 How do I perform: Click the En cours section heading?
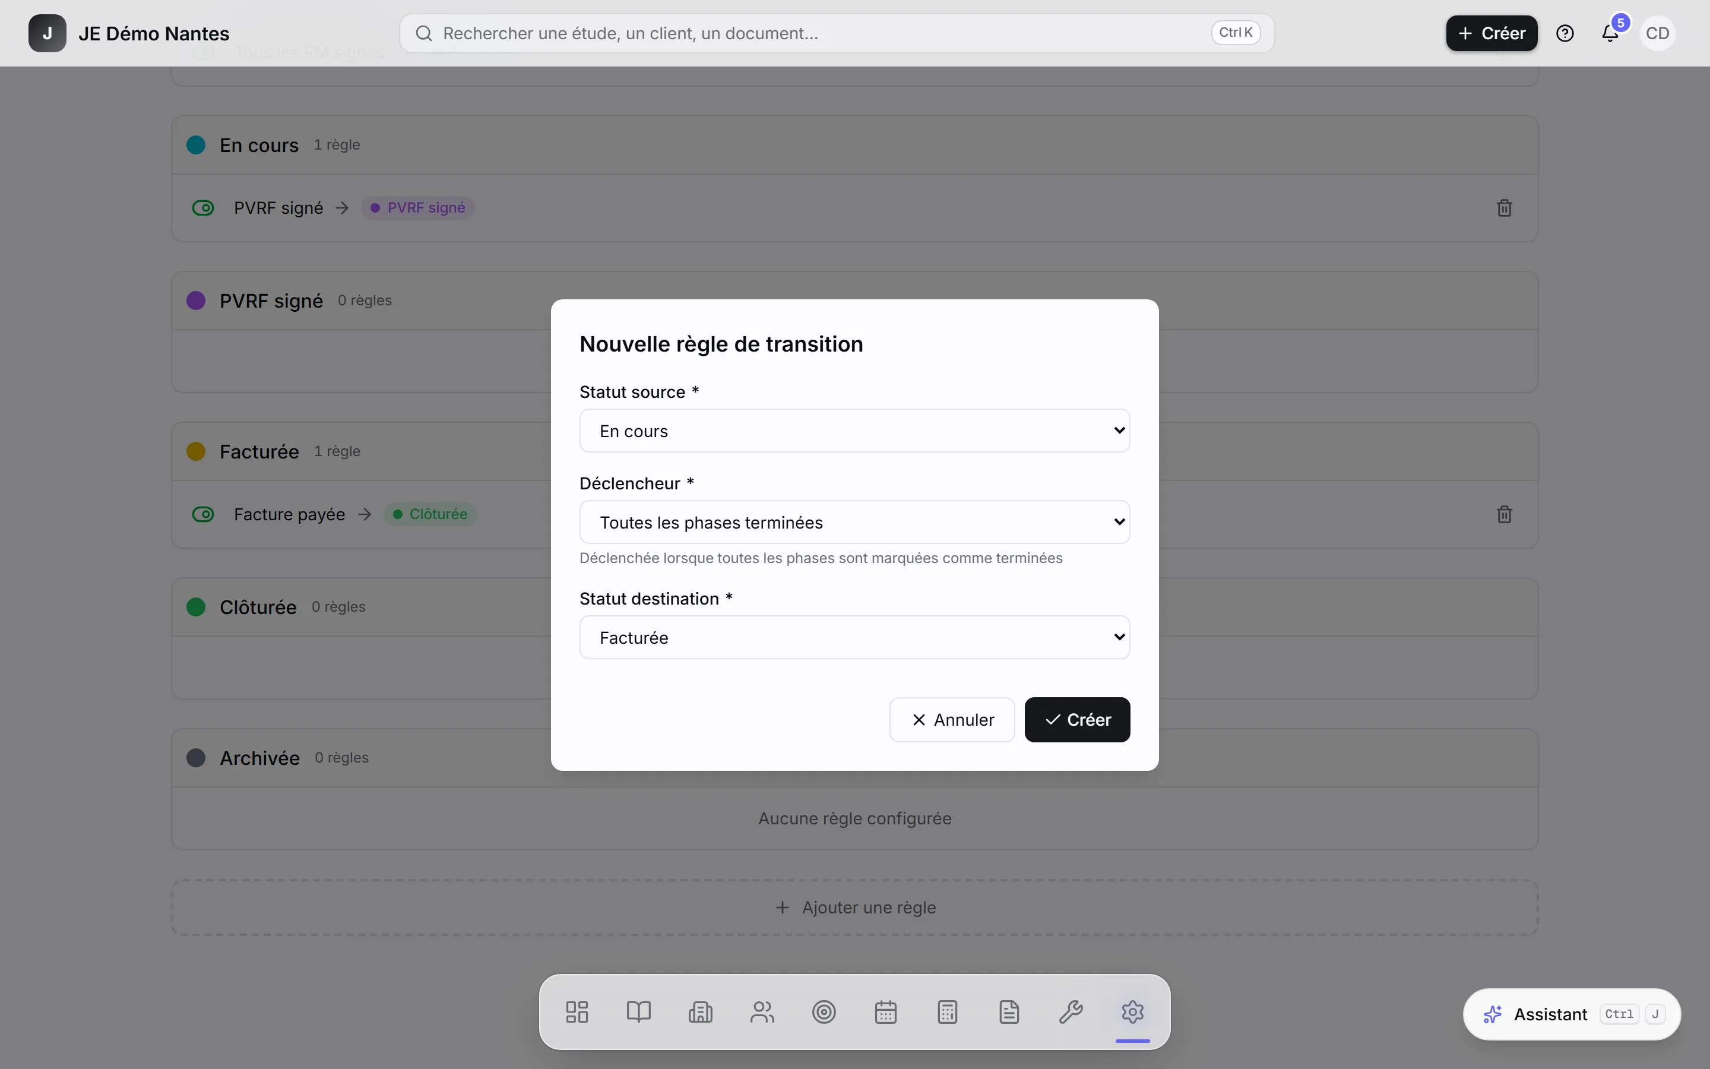coord(259,145)
